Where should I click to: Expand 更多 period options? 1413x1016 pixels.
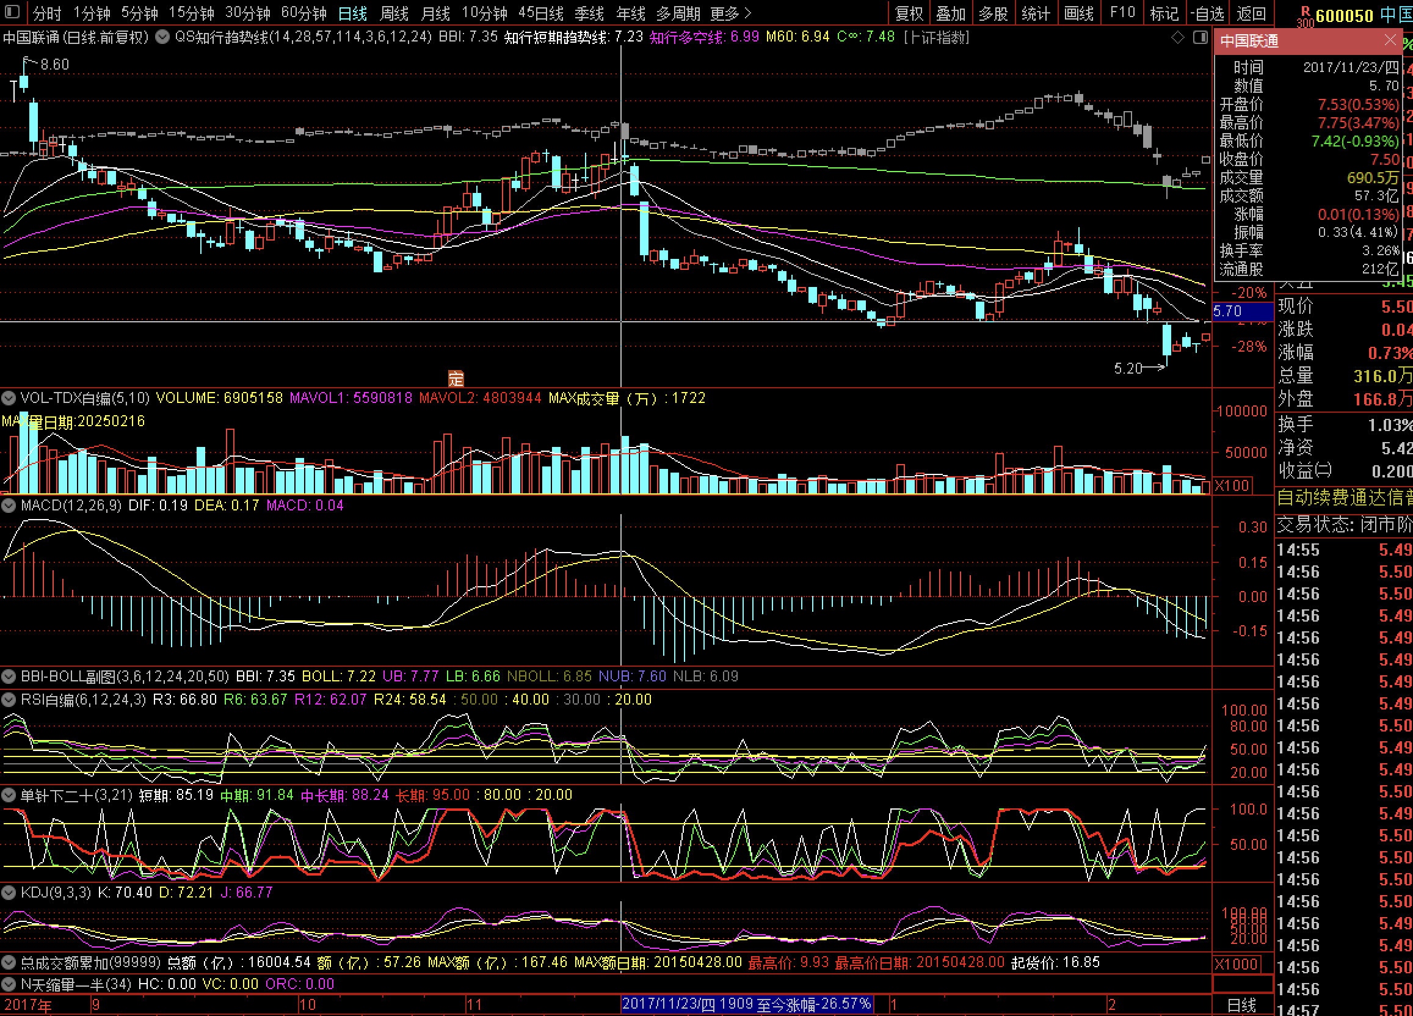pyautogui.click(x=730, y=13)
